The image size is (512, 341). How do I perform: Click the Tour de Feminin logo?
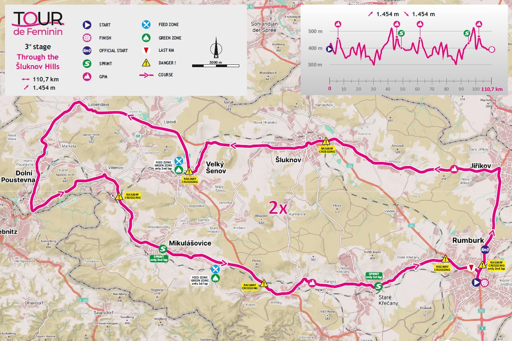pos(38,23)
